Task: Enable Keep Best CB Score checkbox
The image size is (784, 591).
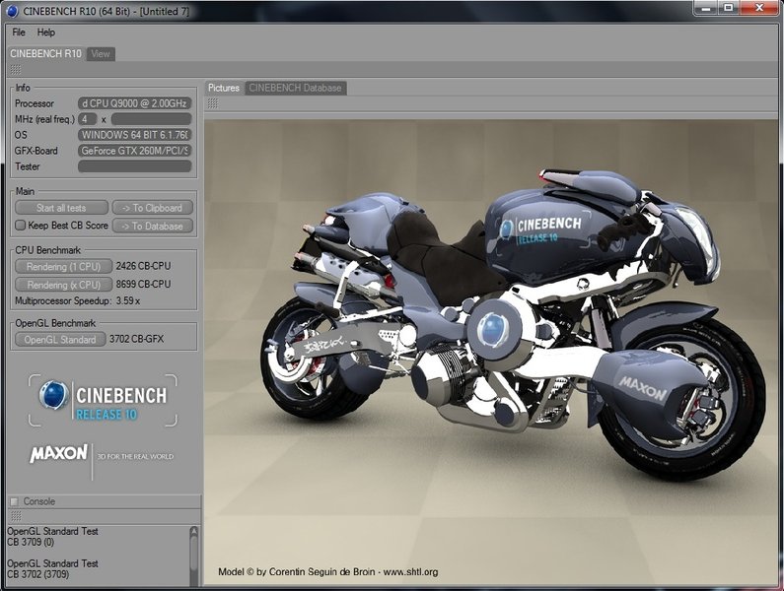Action: click(20, 226)
